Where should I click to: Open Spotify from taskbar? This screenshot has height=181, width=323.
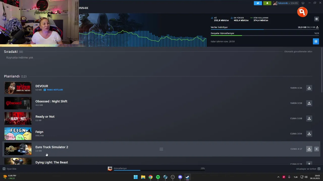point(158,177)
